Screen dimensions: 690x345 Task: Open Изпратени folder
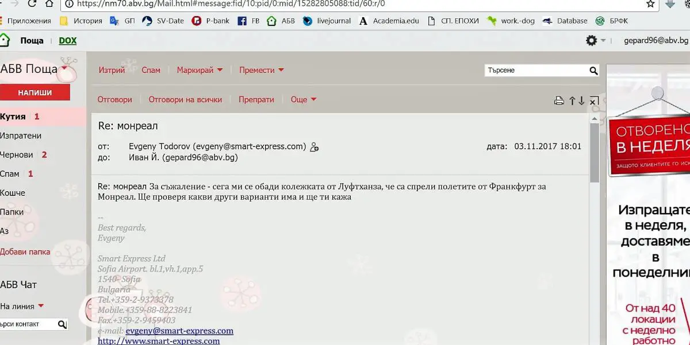tap(21, 135)
